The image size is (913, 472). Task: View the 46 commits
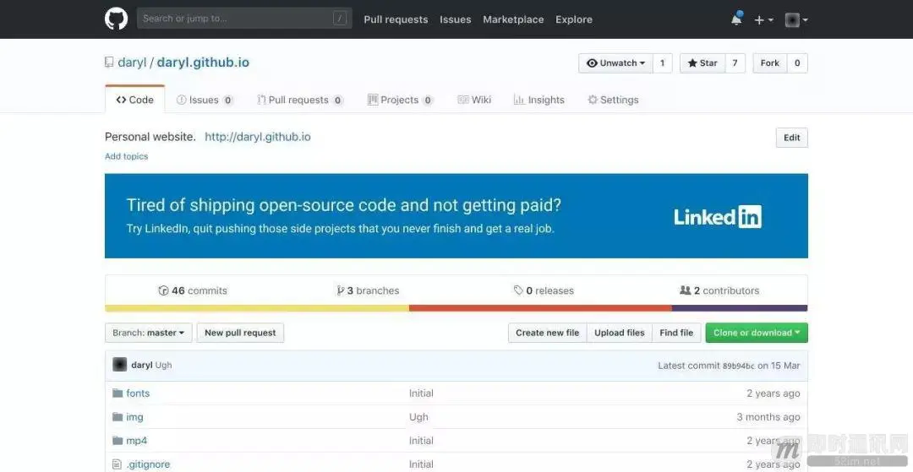(x=193, y=290)
